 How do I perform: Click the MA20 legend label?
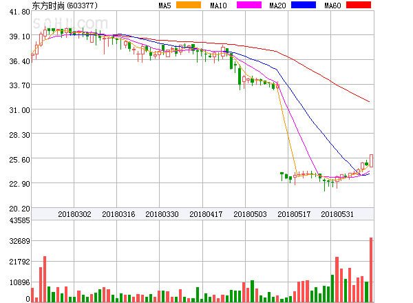click(277, 6)
